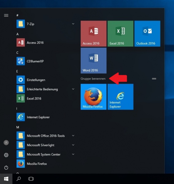Click the 'M' letter header
The height and width of the screenshot is (184, 174).
(18, 127)
